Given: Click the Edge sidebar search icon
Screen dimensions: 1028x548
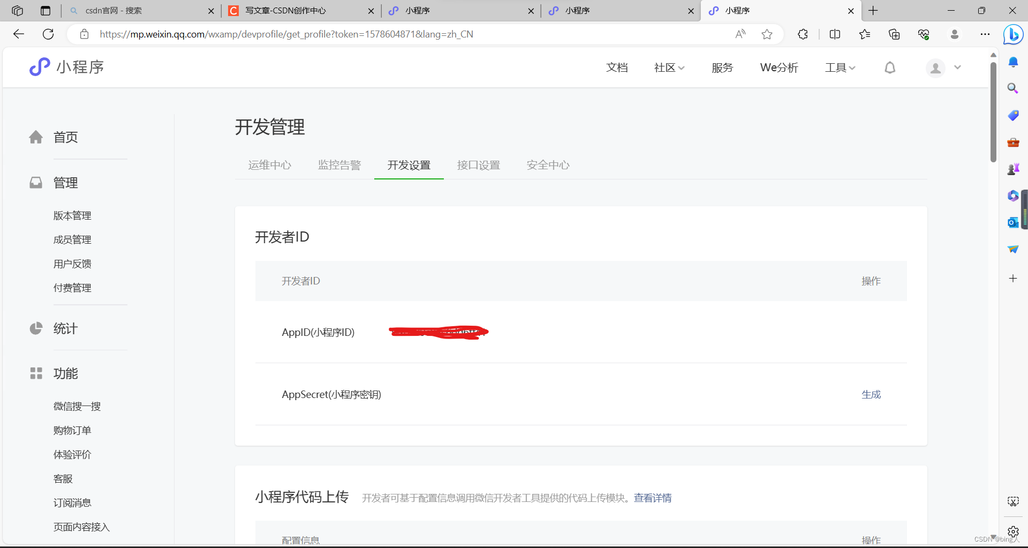Looking at the screenshot, I should [x=1013, y=88].
